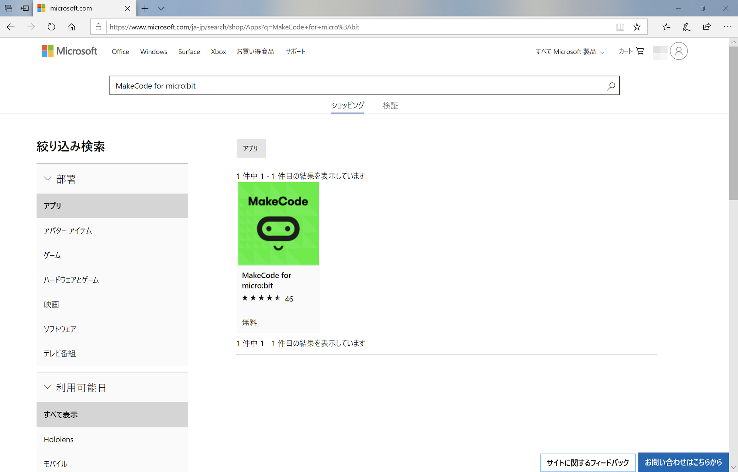Set these tabs aside
The height and width of the screenshot is (472, 738).
click(x=25, y=8)
